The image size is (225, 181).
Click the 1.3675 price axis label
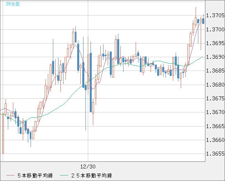[x=215, y=98]
